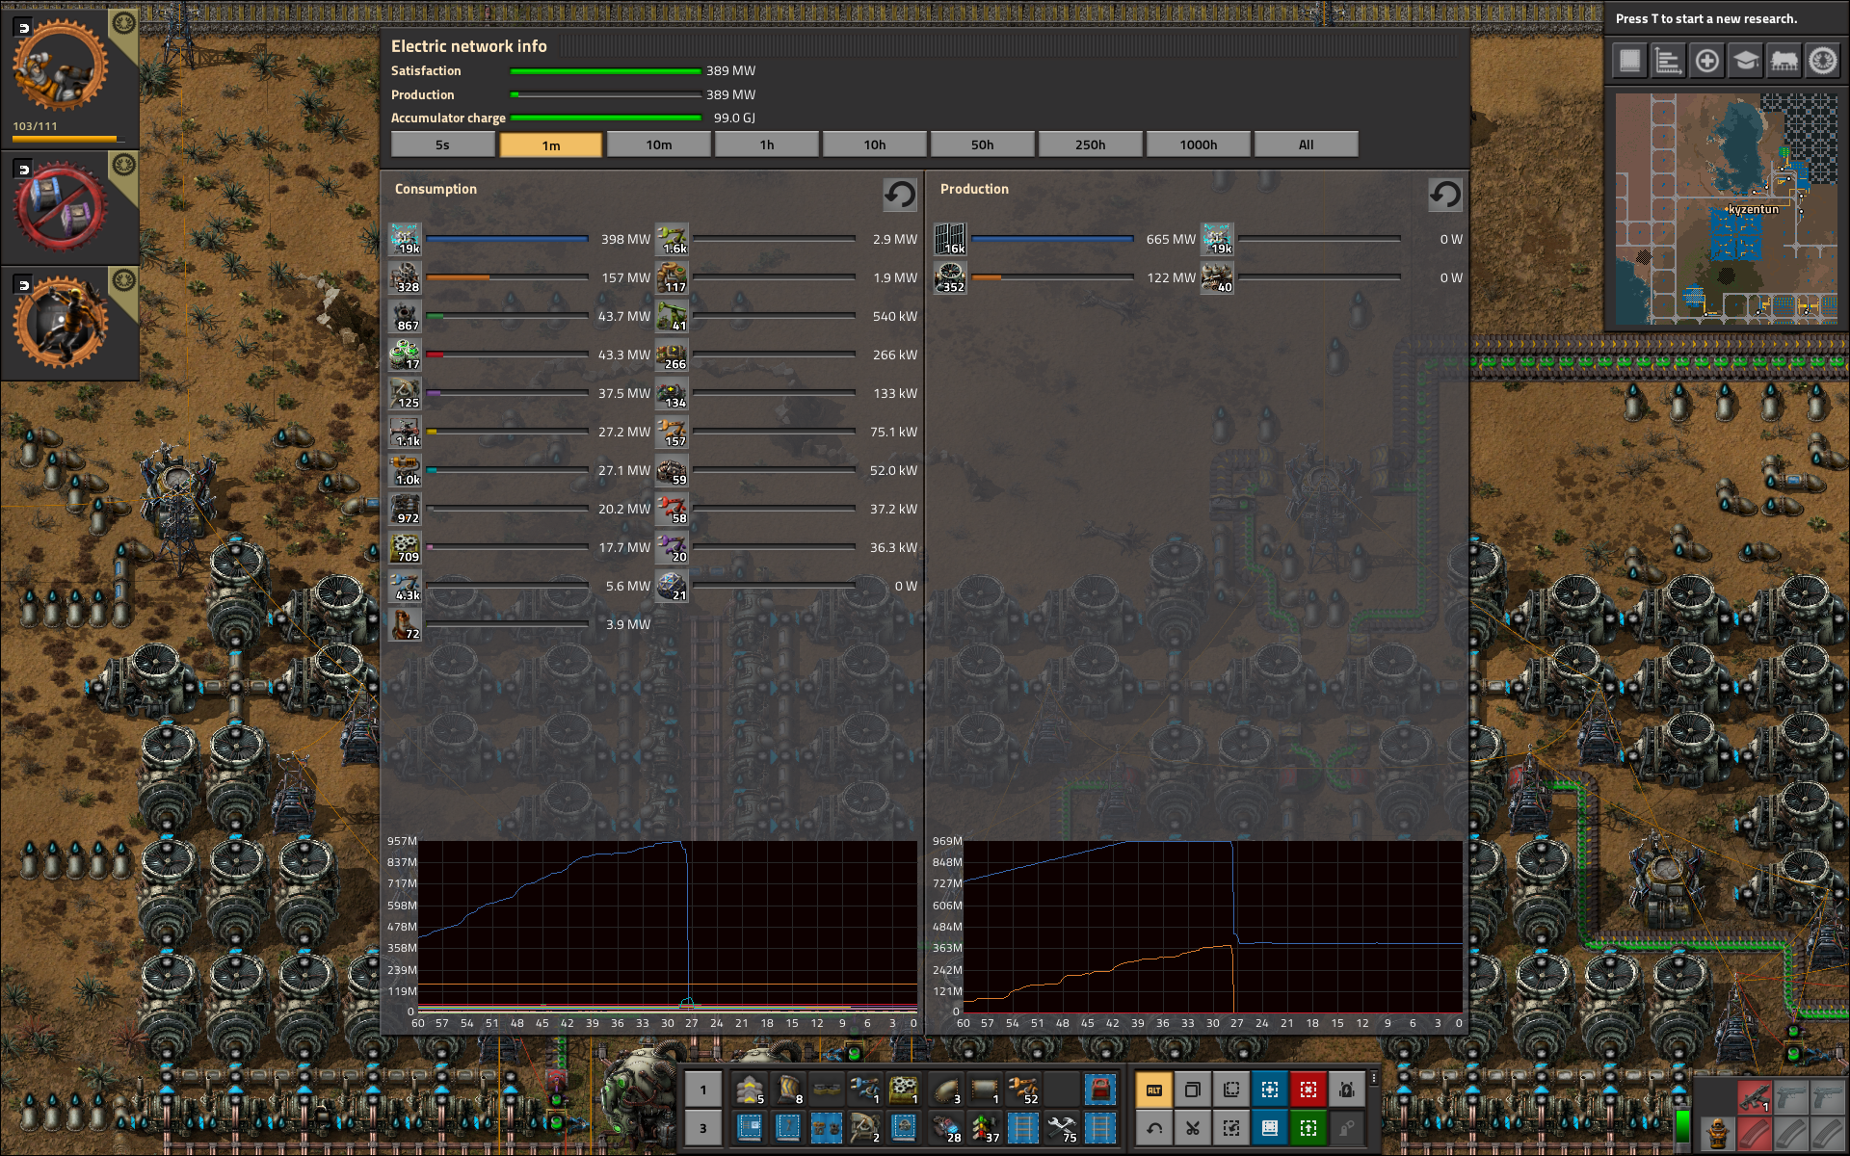This screenshot has width=1850, height=1156.
Task: Click the jumping character alert icon
Action: [x=60, y=322]
